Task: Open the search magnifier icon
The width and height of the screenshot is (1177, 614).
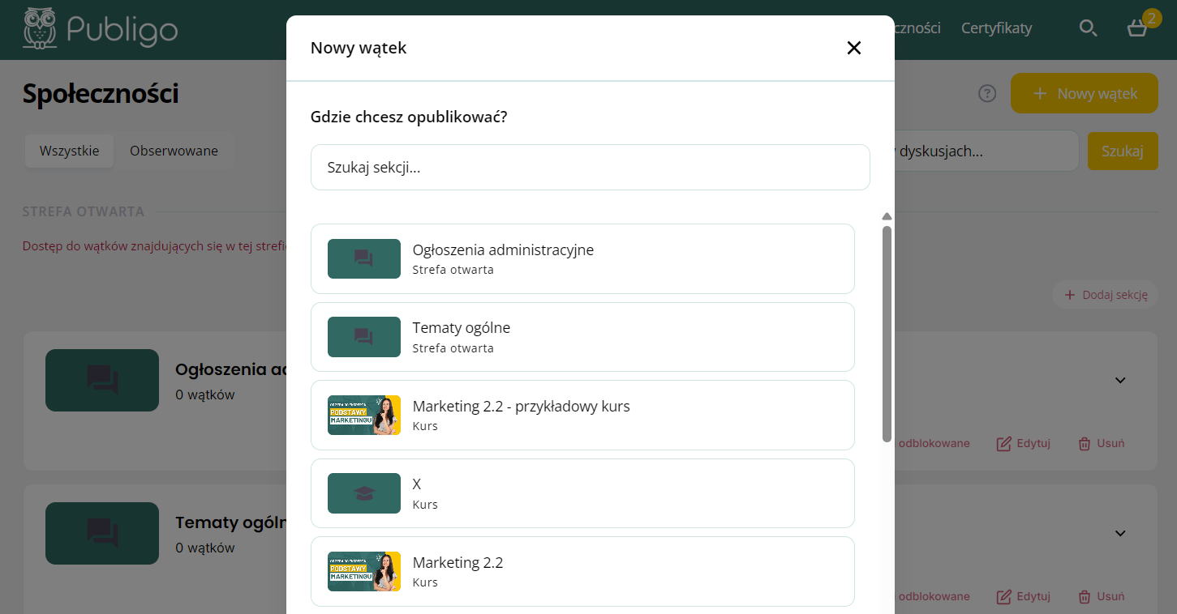Action: tap(1088, 28)
